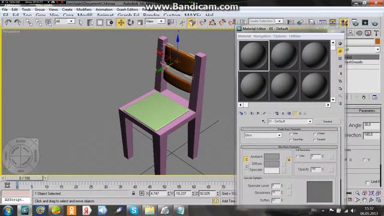Screen dimensions: 384x216
Task: Toggle the Limit Effect checkbox
Action: tap(367, 182)
